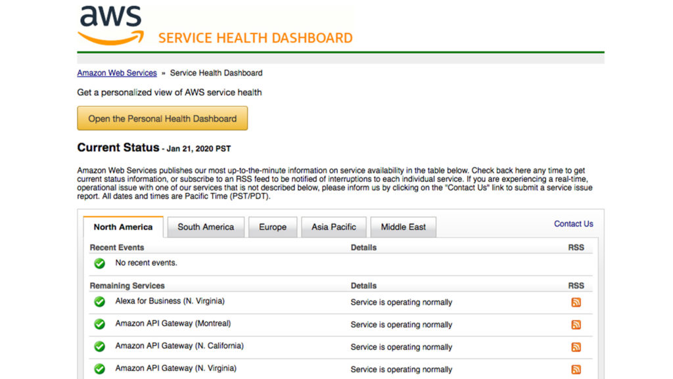Click the AWS logo
Image resolution: width=673 pixels, height=379 pixels.
tap(110, 26)
